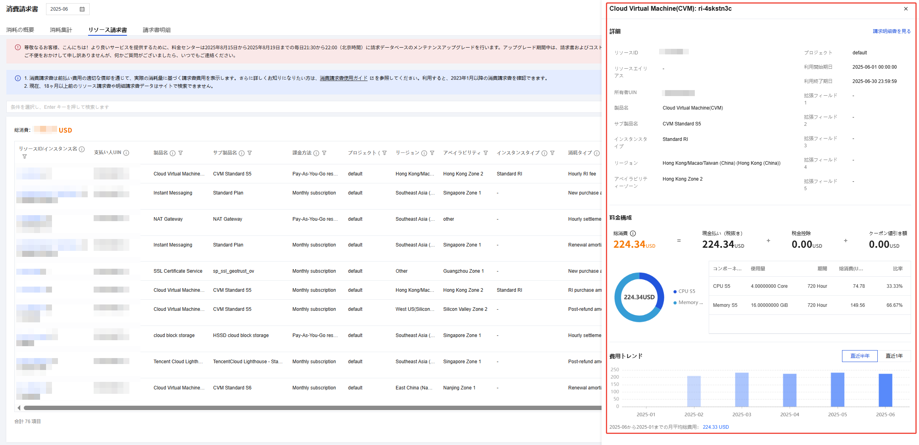The height and width of the screenshot is (445, 919).
Task: Open the 製品名 column filter icon
Action: tap(181, 153)
